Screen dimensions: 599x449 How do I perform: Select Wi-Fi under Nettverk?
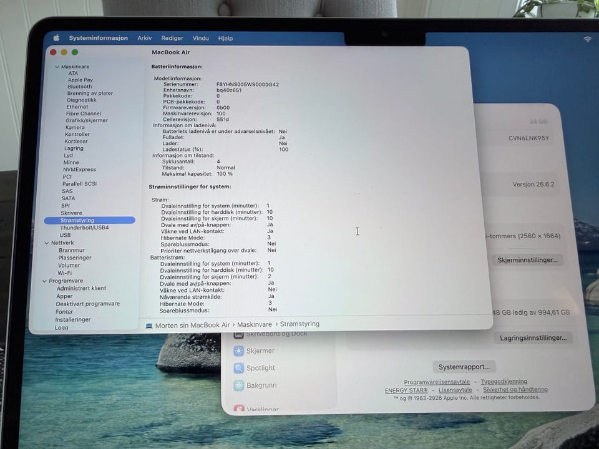pos(64,273)
